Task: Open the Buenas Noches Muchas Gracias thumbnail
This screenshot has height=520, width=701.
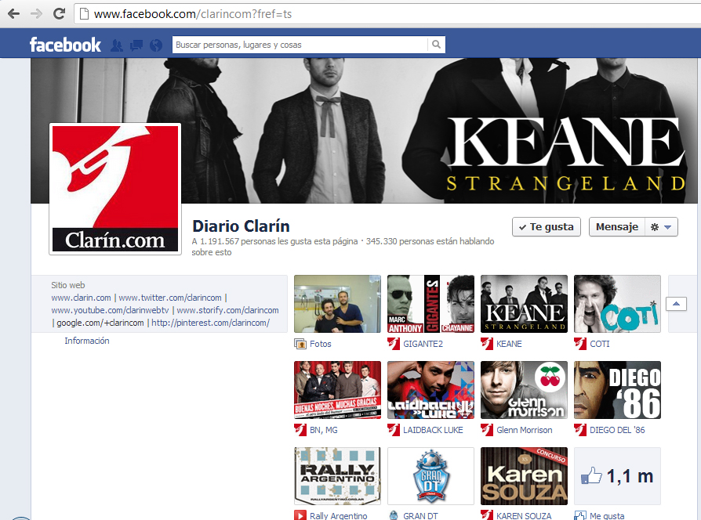Action: (x=337, y=390)
